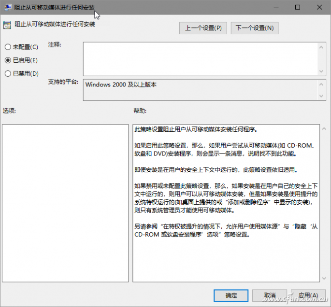Click the 支持的平台 Windows 2000 text field

tap(201, 90)
